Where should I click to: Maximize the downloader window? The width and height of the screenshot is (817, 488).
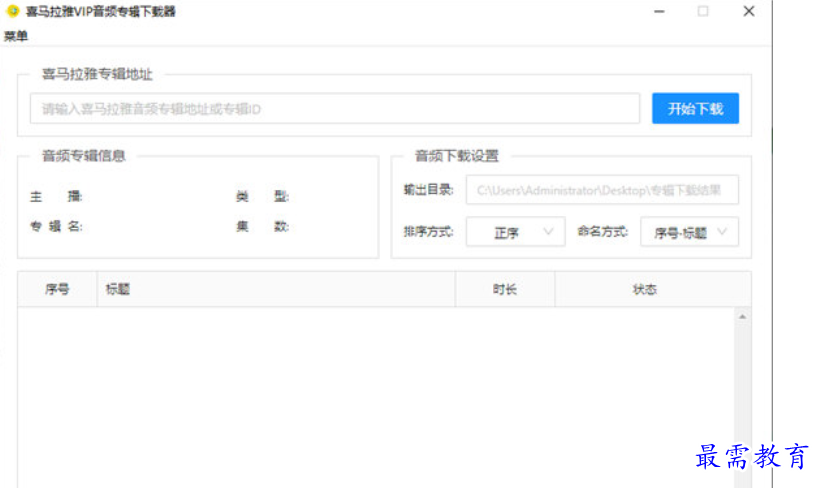[703, 11]
